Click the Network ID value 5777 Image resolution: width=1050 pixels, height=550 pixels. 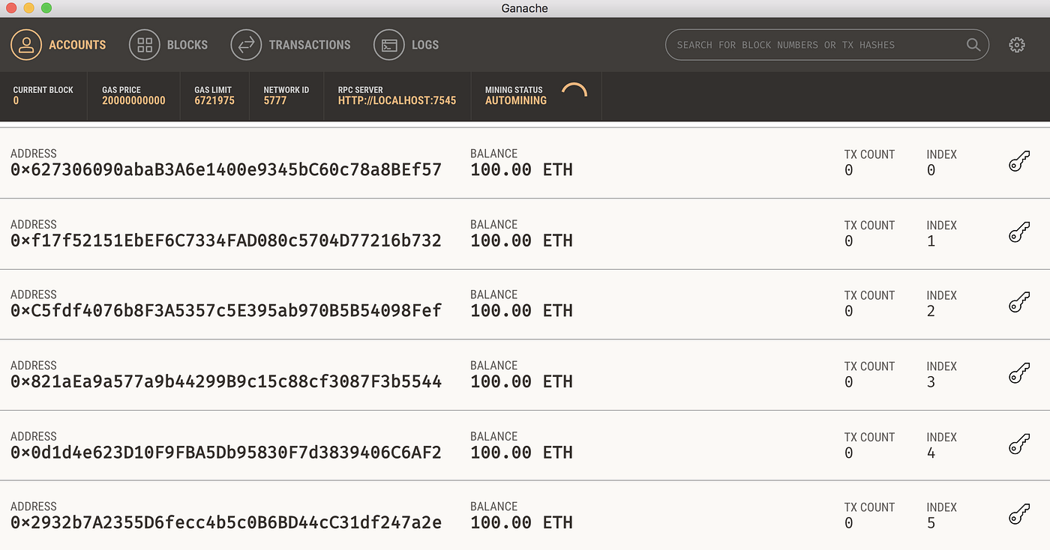coord(275,100)
